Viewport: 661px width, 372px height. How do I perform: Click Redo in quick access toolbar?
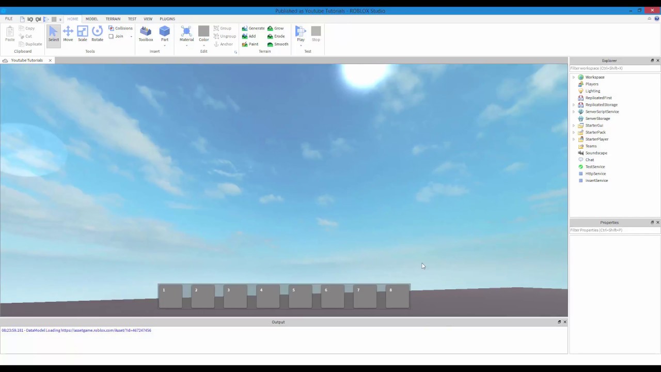[x=38, y=19]
